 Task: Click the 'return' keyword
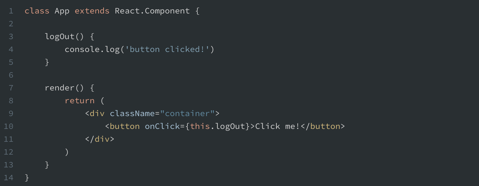tap(80, 101)
